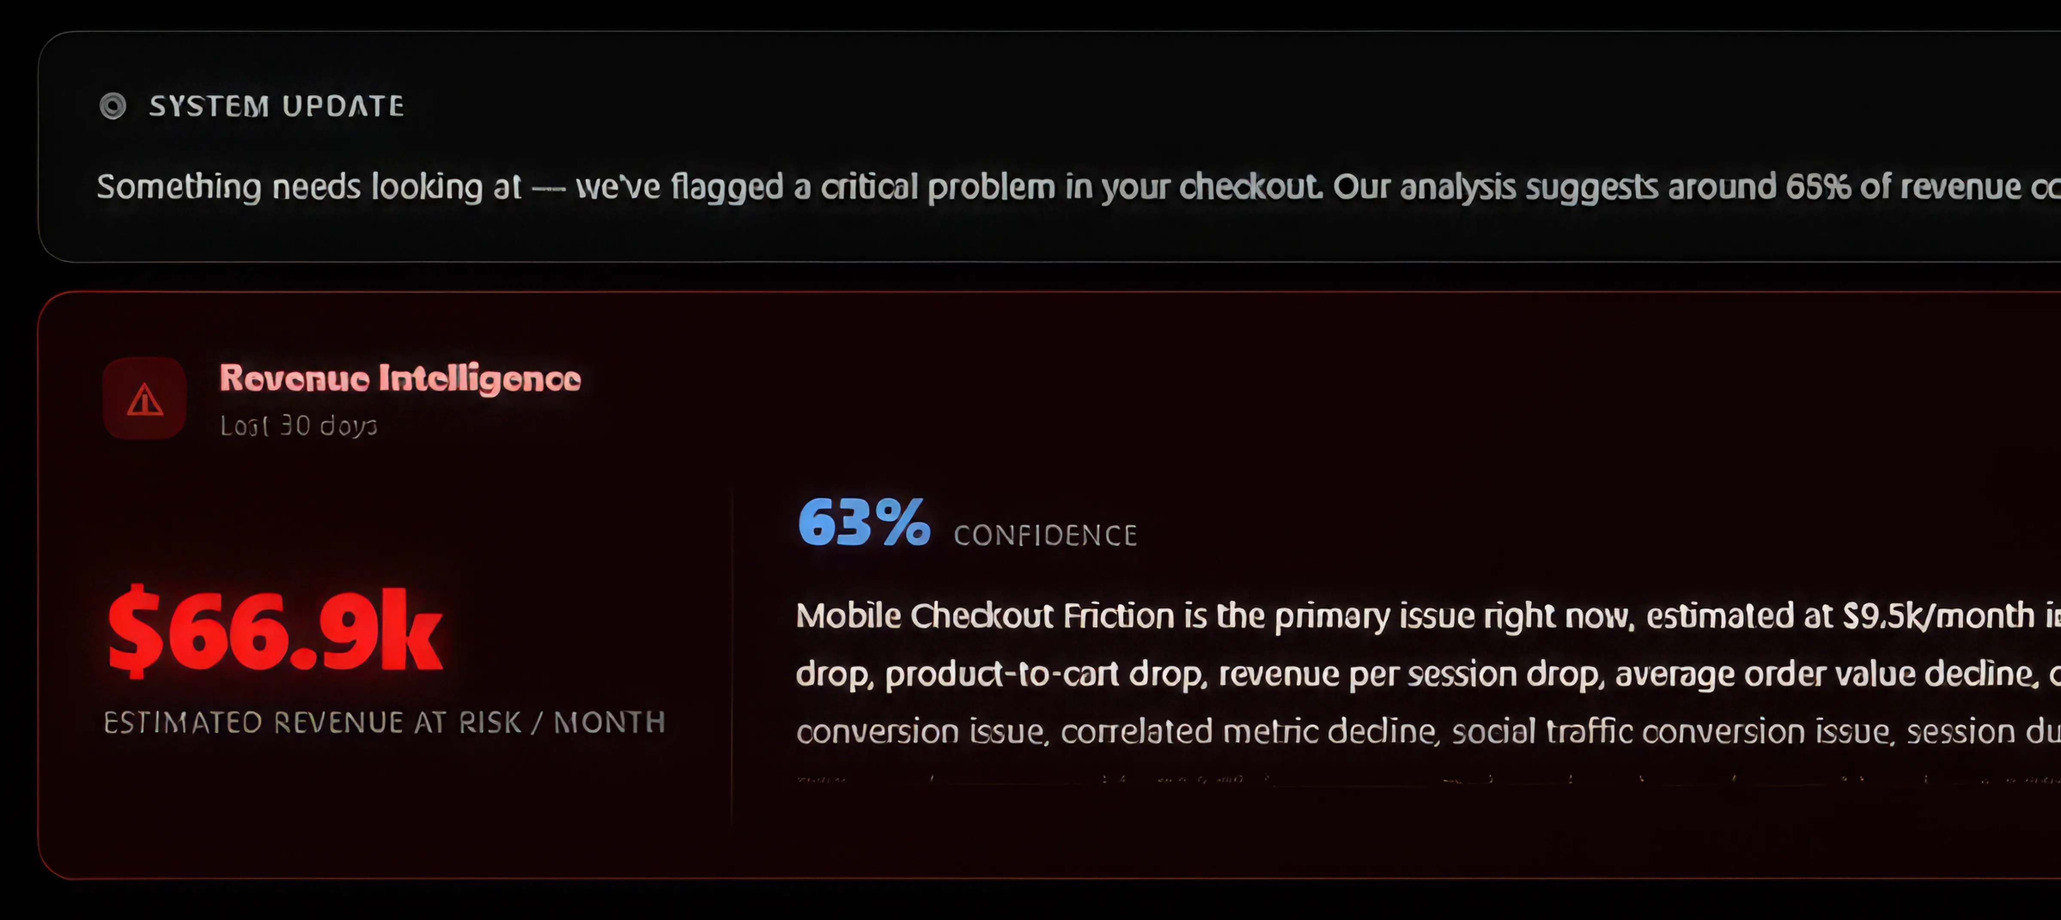Switch to the Revenue Intelligence panel
Viewport: 2061px width, 920px height.
point(400,379)
